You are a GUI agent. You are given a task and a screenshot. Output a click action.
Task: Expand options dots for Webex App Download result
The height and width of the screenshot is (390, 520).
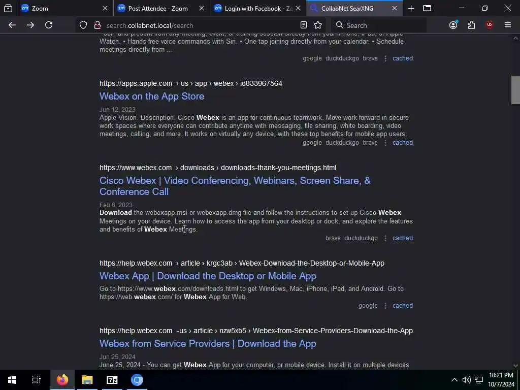(x=385, y=306)
